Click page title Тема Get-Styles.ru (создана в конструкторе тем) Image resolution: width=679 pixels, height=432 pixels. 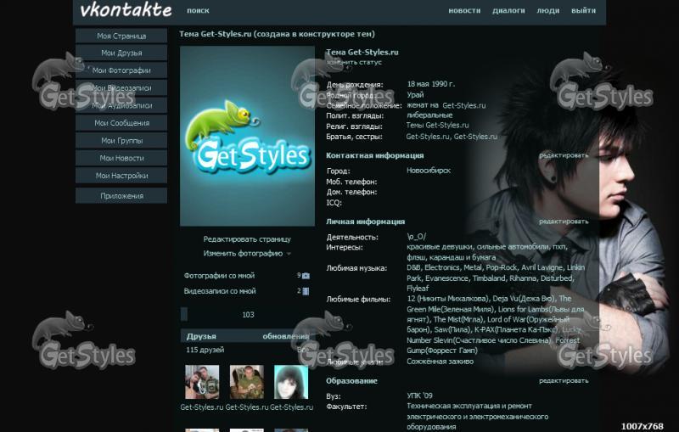click(278, 34)
